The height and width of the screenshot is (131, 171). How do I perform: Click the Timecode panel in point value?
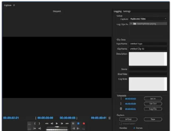(130, 99)
